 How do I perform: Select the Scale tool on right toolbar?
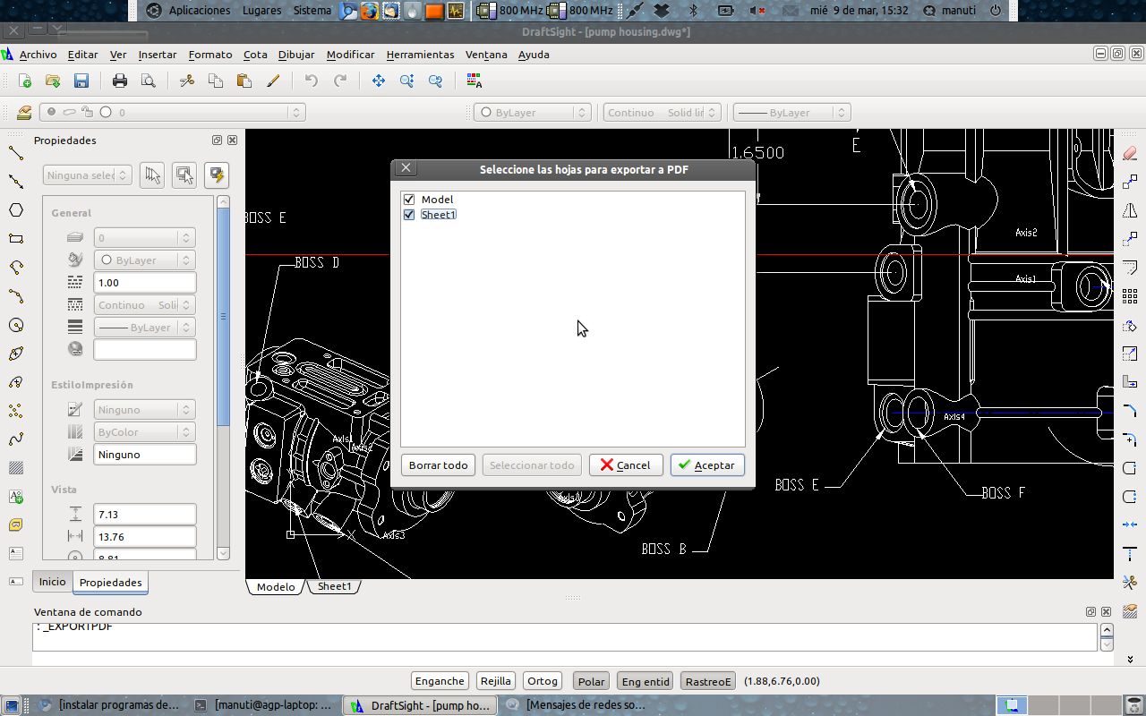click(x=1129, y=353)
